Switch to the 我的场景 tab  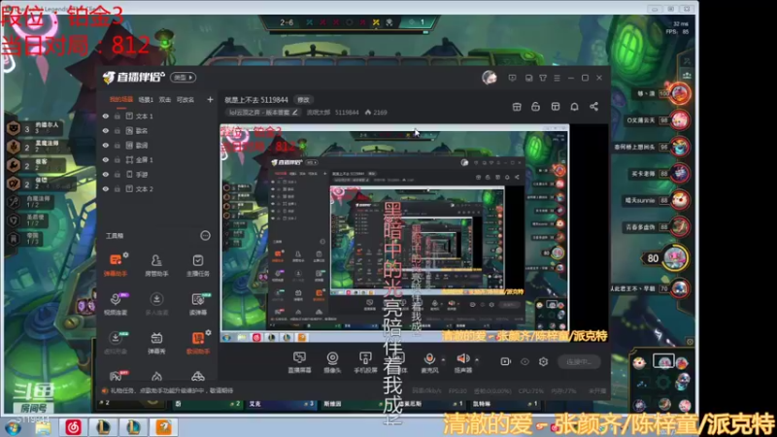(x=120, y=100)
